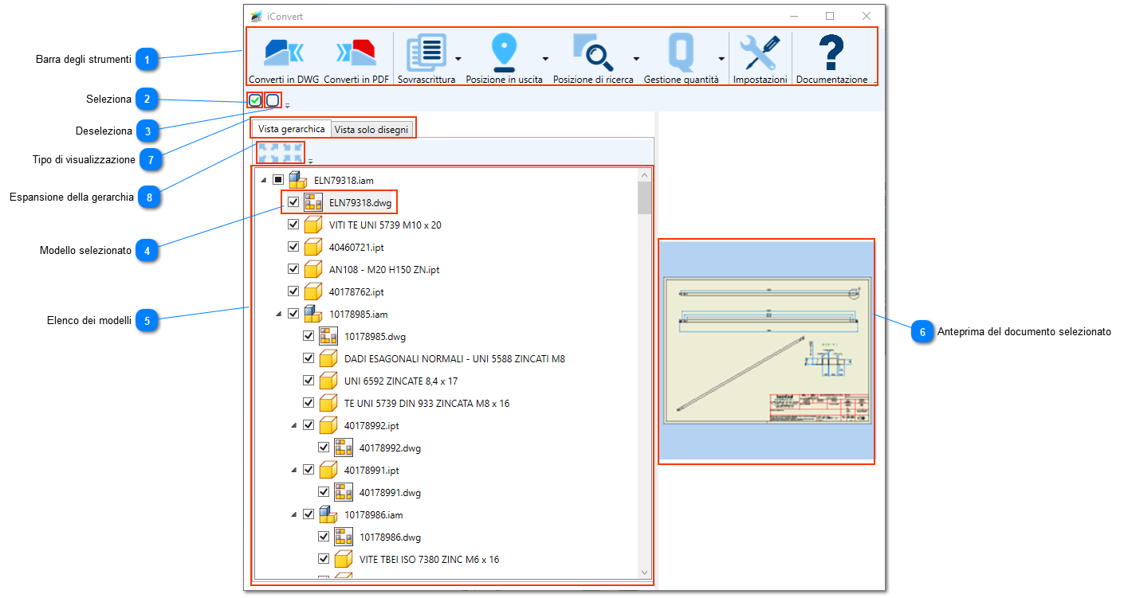Image resolution: width=1124 pixels, height=598 pixels.
Task: Click the drawing icon of 10178985.dwg
Action: (x=328, y=336)
